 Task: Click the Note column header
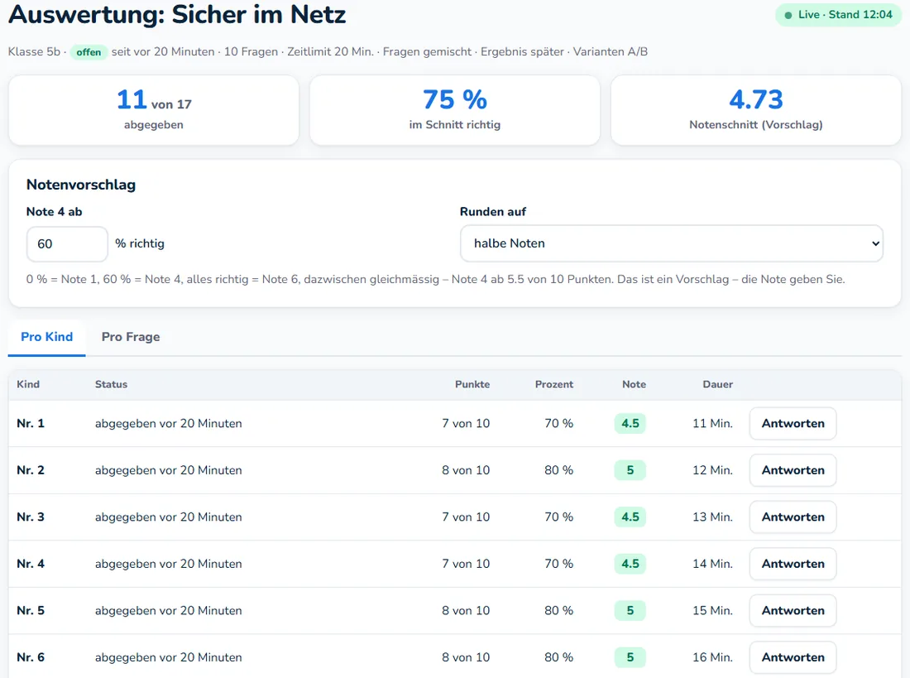(x=634, y=384)
